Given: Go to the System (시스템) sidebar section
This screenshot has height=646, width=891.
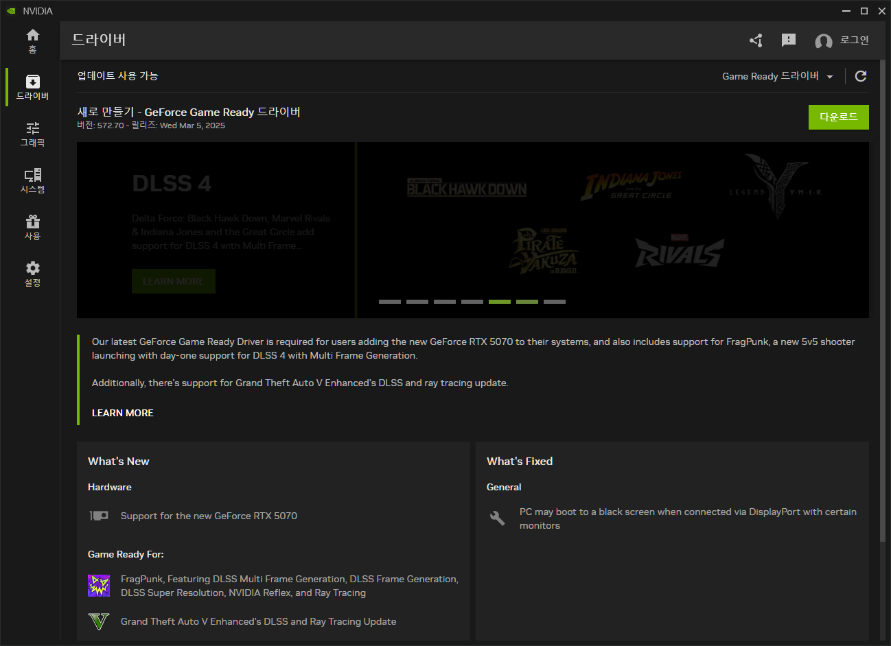Looking at the screenshot, I should pos(32,180).
